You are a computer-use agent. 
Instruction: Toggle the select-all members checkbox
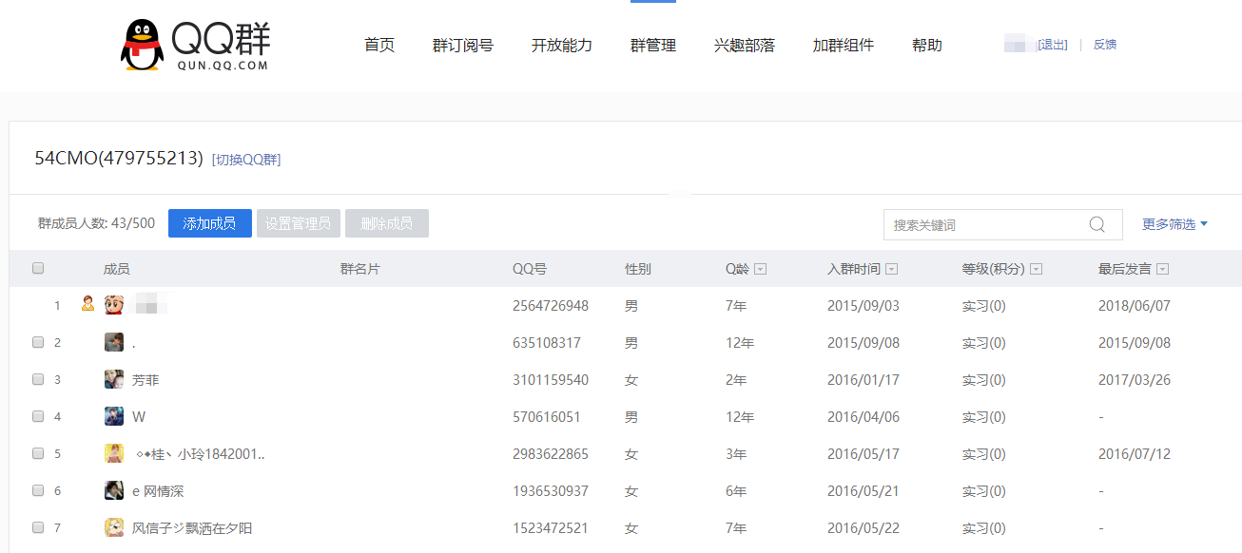[x=38, y=268]
